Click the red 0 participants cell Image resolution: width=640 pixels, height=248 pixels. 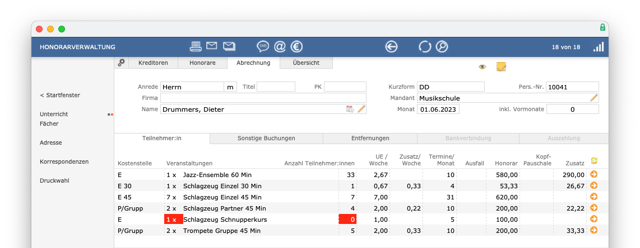(x=348, y=219)
